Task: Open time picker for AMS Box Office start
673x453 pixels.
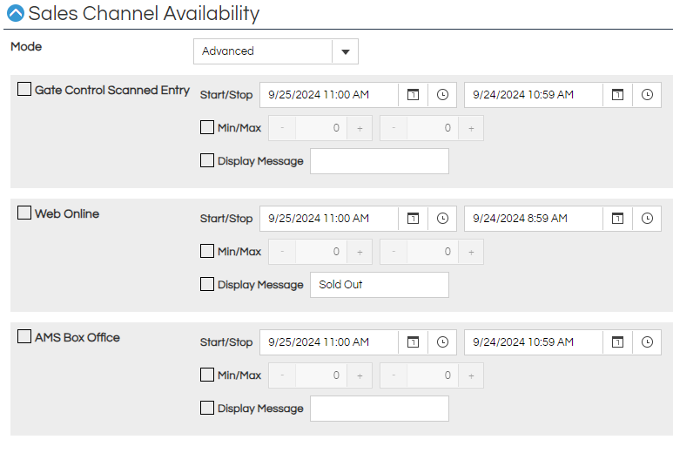Action: tap(442, 342)
